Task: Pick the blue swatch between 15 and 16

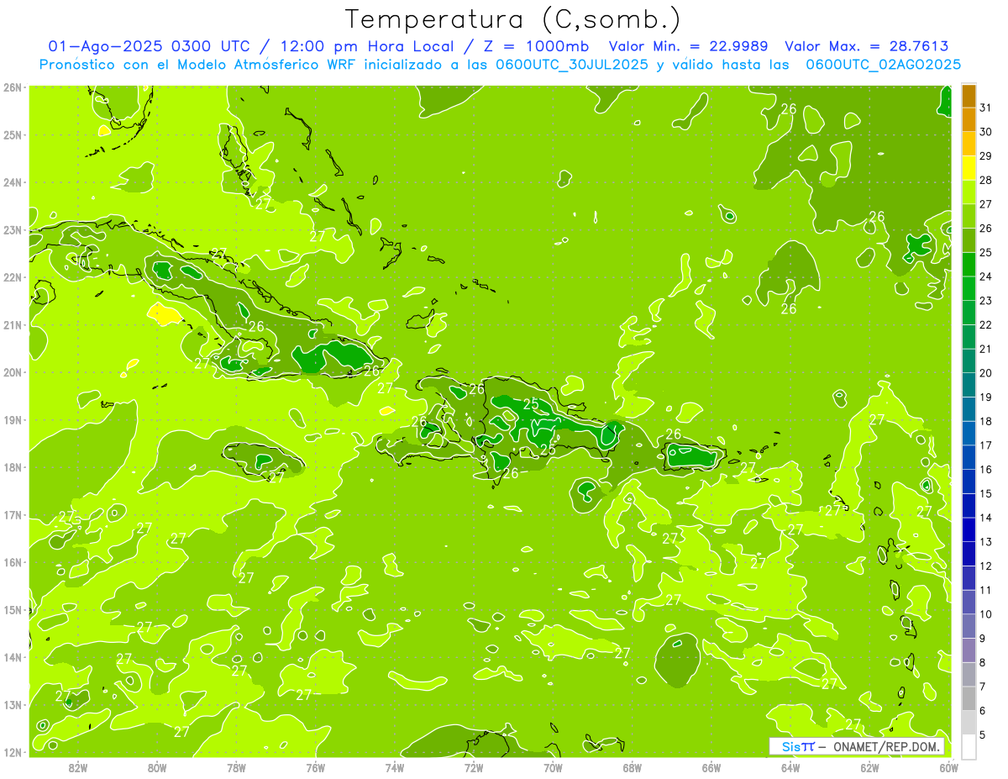Action: (969, 482)
